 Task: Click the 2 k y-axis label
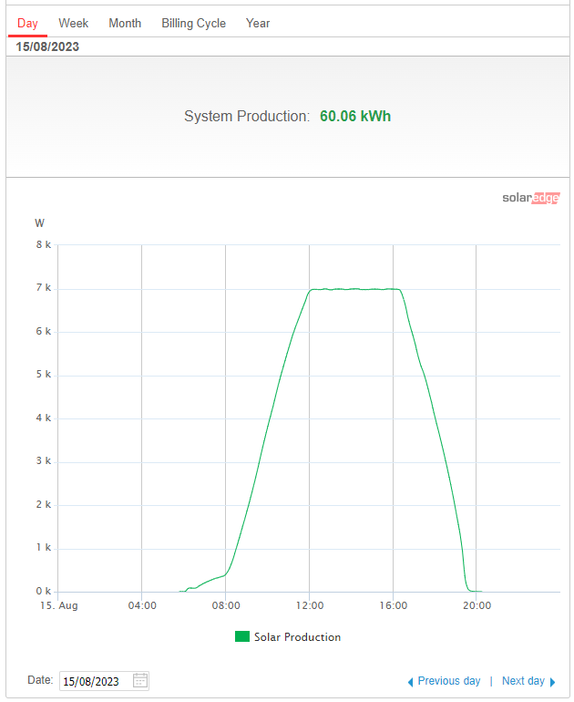coord(44,504)
